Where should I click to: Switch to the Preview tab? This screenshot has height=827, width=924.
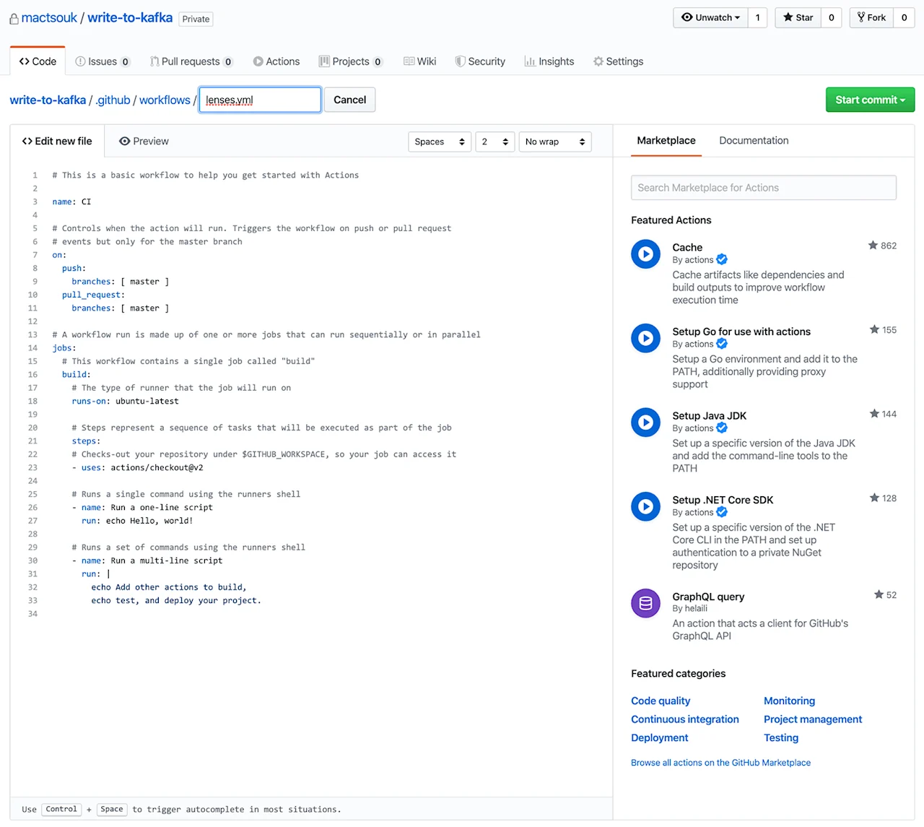click(144, 141)
